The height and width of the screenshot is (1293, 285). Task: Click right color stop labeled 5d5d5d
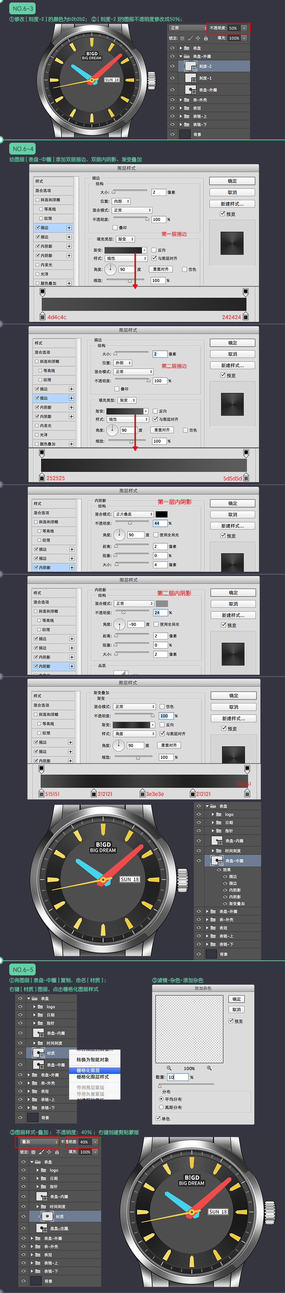coord(245,478)
